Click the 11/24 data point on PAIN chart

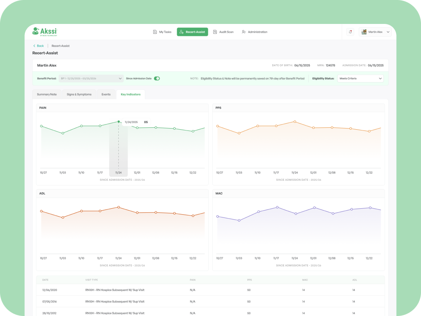[x=119, y=121]
